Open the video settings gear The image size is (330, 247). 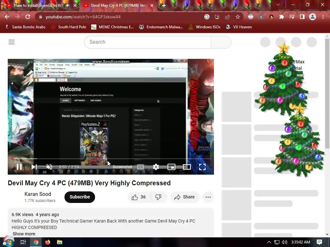156,167
